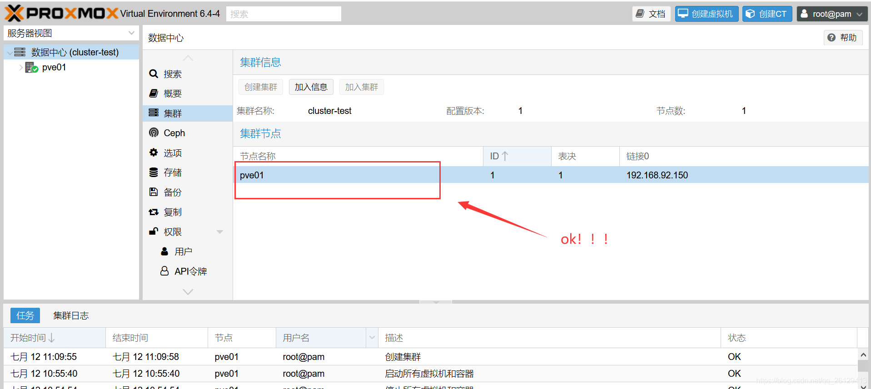
Task: Click the Create Cluster button
Action: [x=261, y=87]
